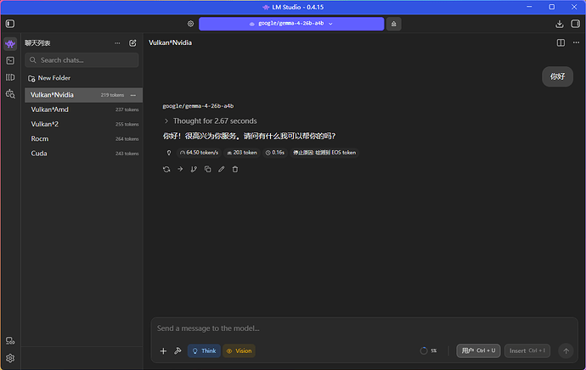Toggle the Think mode button

(204, 351)
